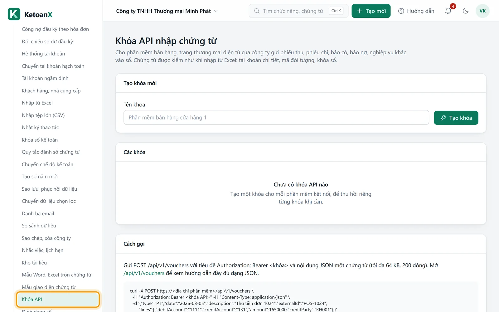This screenshot has height=312, width=499.
Task: Click the Tên khóa input field
Action: coord(276,118)
